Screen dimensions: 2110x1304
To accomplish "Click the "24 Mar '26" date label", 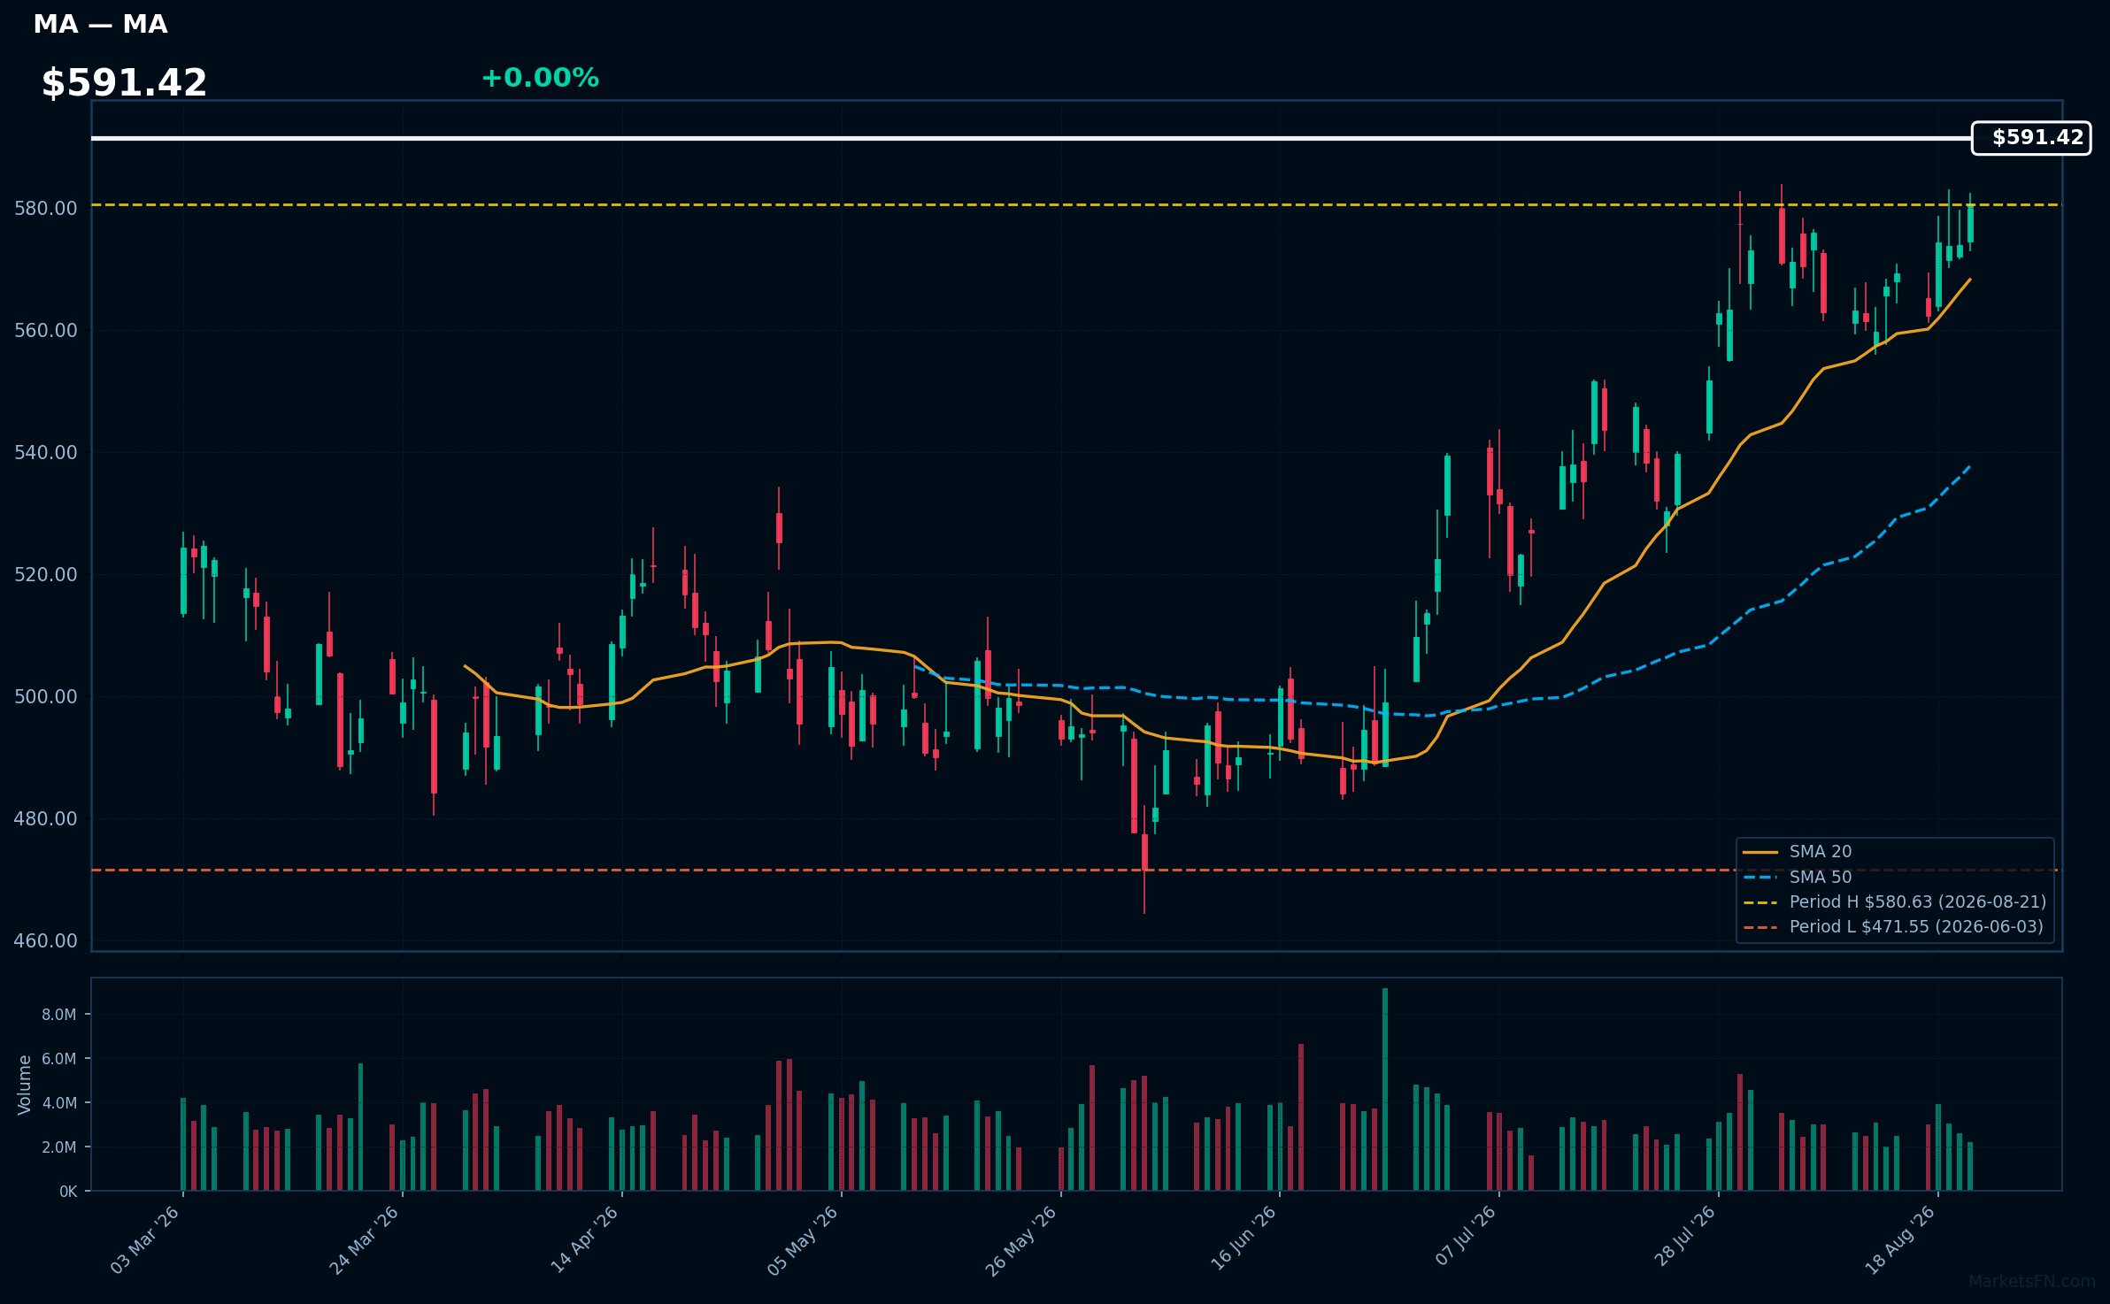I will point(365,1239).
